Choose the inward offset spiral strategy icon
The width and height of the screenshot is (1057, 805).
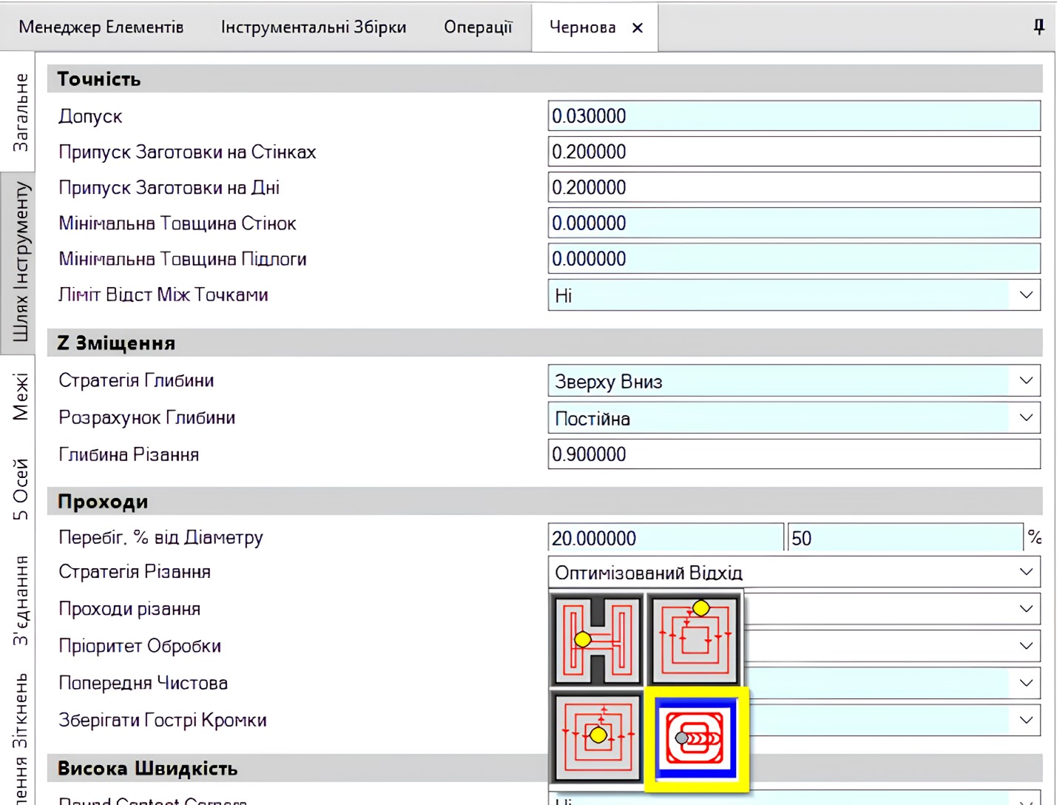(695, 639)
